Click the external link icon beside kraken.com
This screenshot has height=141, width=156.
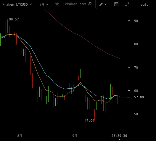(x=90, y=4)
